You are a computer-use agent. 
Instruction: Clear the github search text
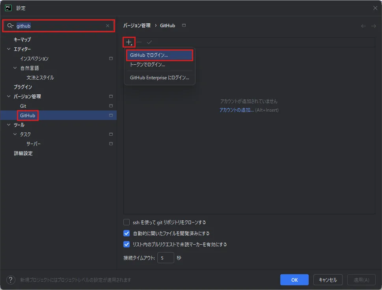pos(108,26)
